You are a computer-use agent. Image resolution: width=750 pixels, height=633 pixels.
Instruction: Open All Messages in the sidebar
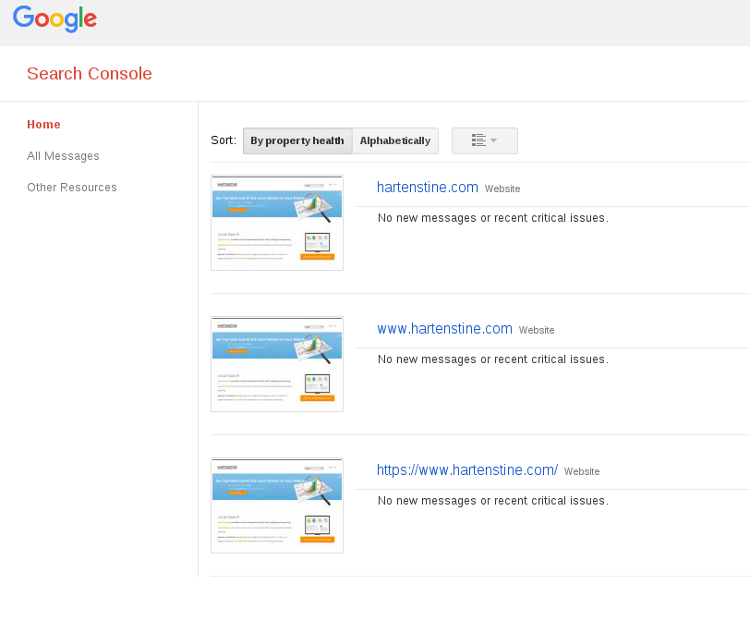click(x=63, y=156)
